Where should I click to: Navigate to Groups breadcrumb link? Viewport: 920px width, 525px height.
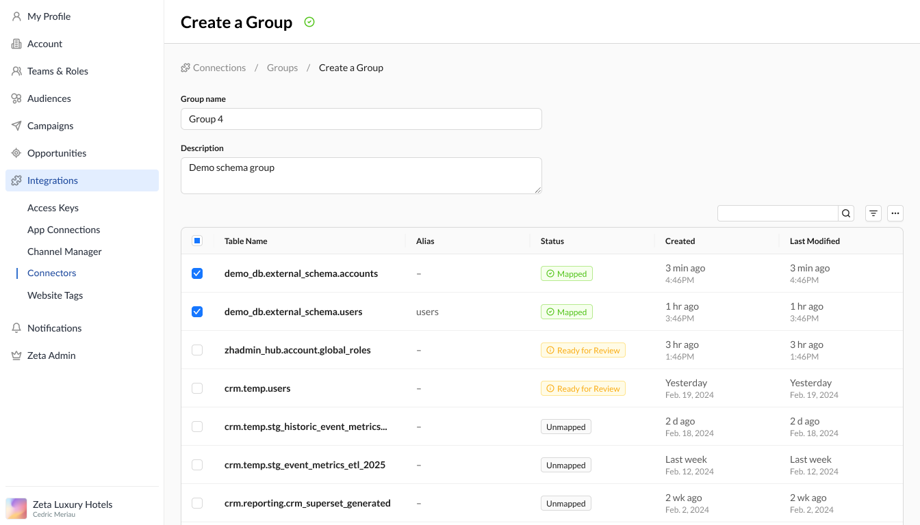(282, 68)
